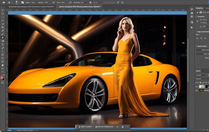Screen dimensions: 209x132
Task: Open the Mode dropdown set to Brush
Action: [34, 3]
